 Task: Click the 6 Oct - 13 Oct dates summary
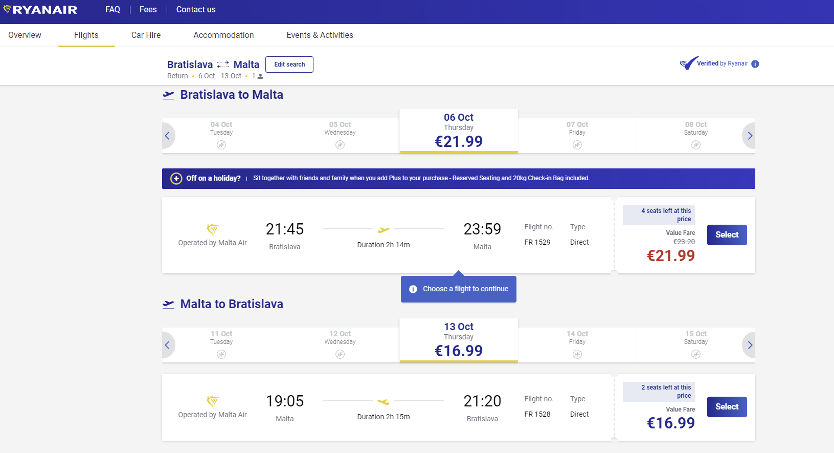220,76
